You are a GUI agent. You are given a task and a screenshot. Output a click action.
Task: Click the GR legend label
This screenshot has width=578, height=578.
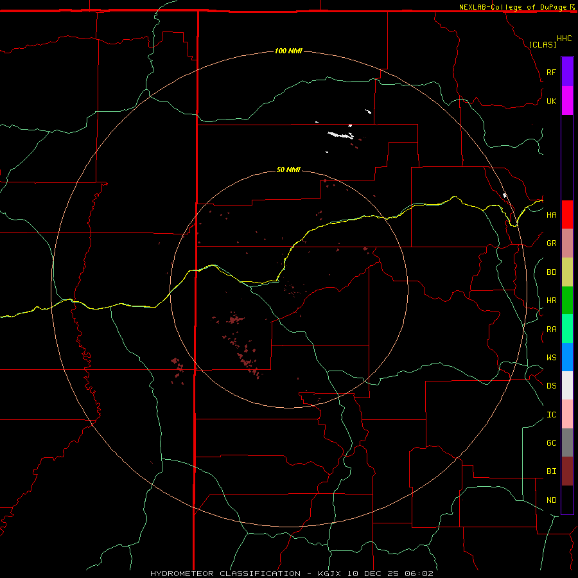(x=551, y=243)
